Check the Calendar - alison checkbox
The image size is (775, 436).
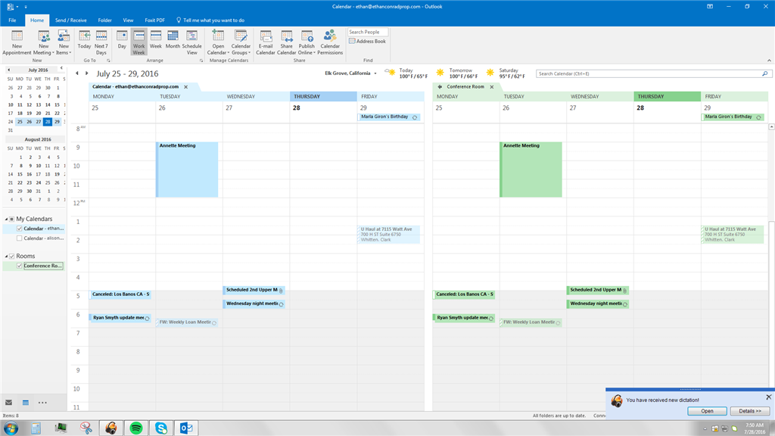coord(19,238)
